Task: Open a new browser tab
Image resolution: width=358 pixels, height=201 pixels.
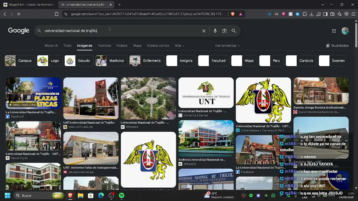Action: click(119, 4)
